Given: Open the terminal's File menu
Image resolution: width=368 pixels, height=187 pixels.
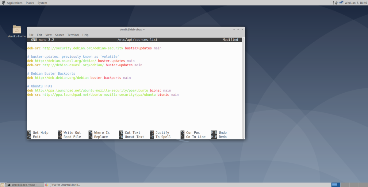Looking at the screenshot, I should [31, 35].
